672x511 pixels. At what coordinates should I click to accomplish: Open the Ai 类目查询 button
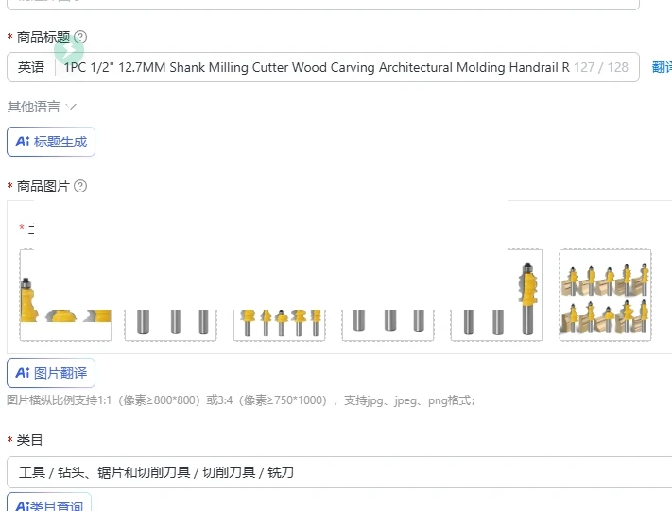(49, 502)
